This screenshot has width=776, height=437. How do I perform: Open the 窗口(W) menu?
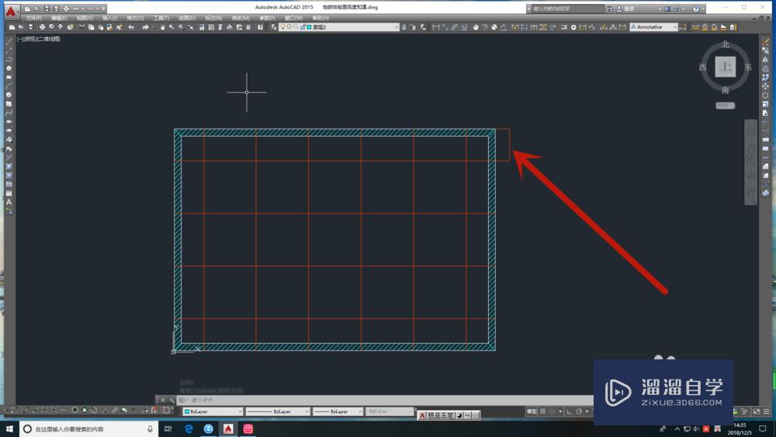[293, 18]
